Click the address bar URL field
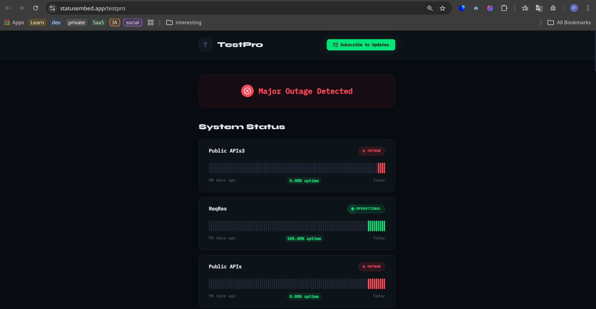Viewport: 596px width, 309px height. tap(240, 8)
